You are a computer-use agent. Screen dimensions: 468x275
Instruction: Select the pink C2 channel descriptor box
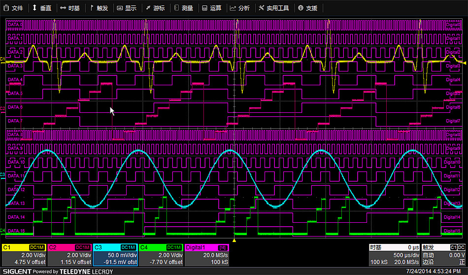[69, 255]
